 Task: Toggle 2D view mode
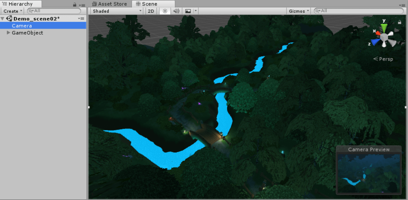(x=151, y=11)
